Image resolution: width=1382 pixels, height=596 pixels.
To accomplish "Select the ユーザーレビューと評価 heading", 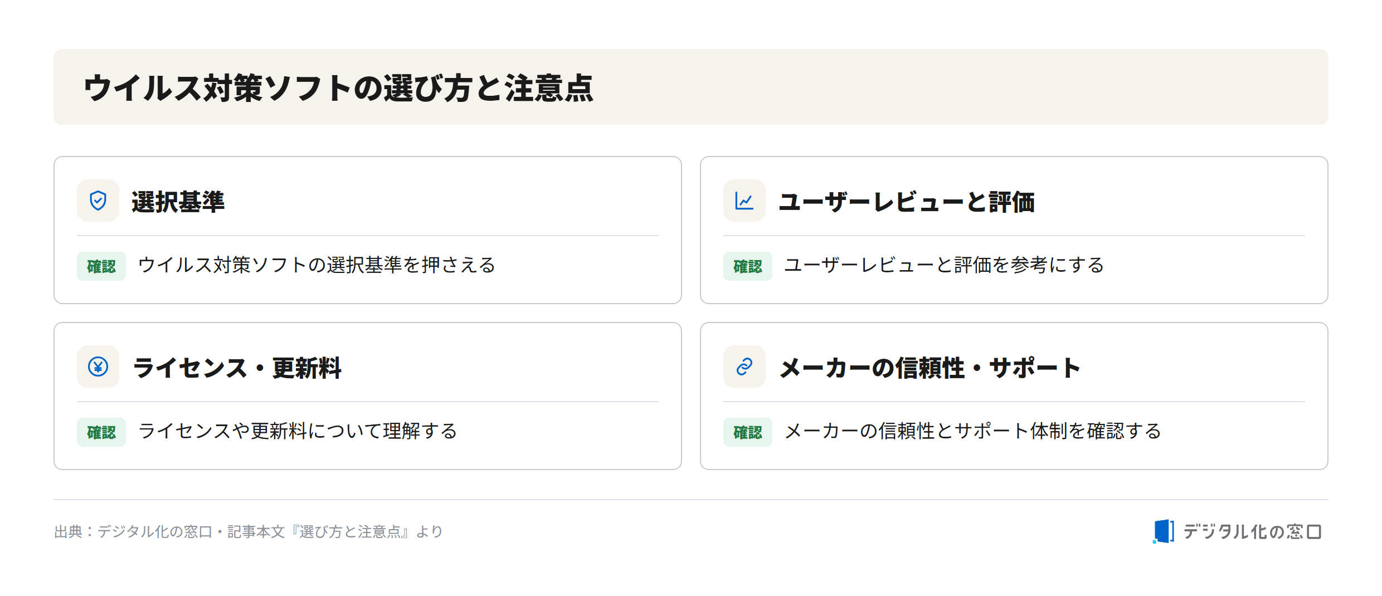I will pos(907,202).
